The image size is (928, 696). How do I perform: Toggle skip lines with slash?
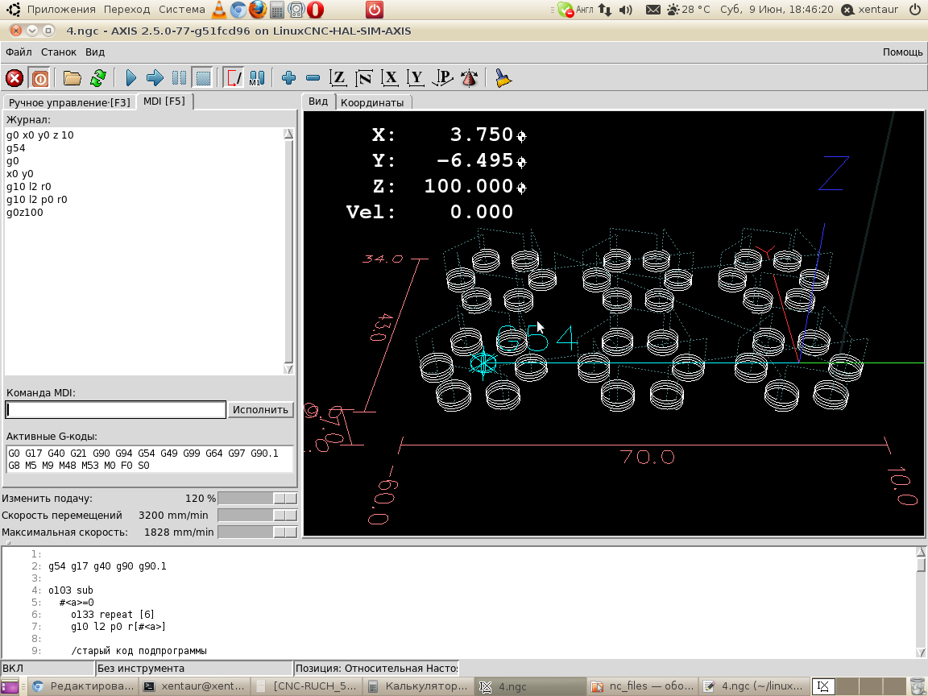click(234, 78)
